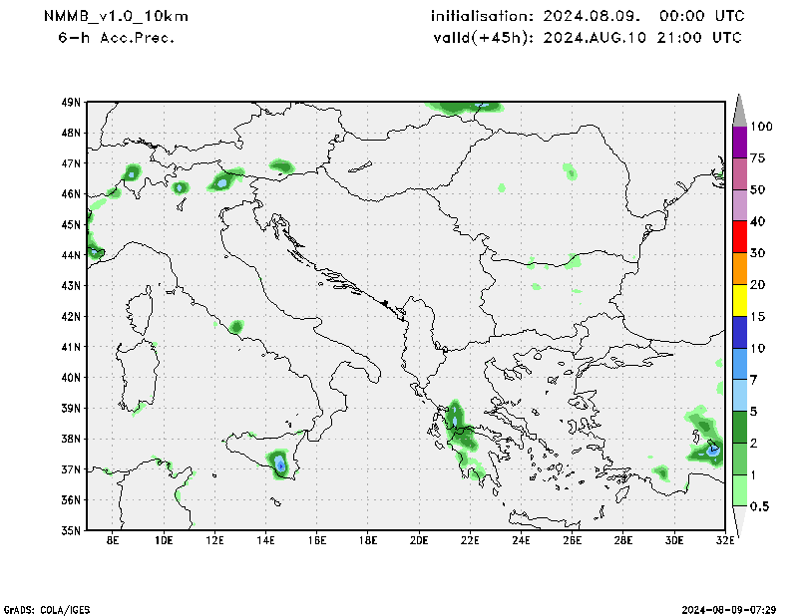Click the red 30–40 legend color band
798x616 pixels.
[739, 237]
